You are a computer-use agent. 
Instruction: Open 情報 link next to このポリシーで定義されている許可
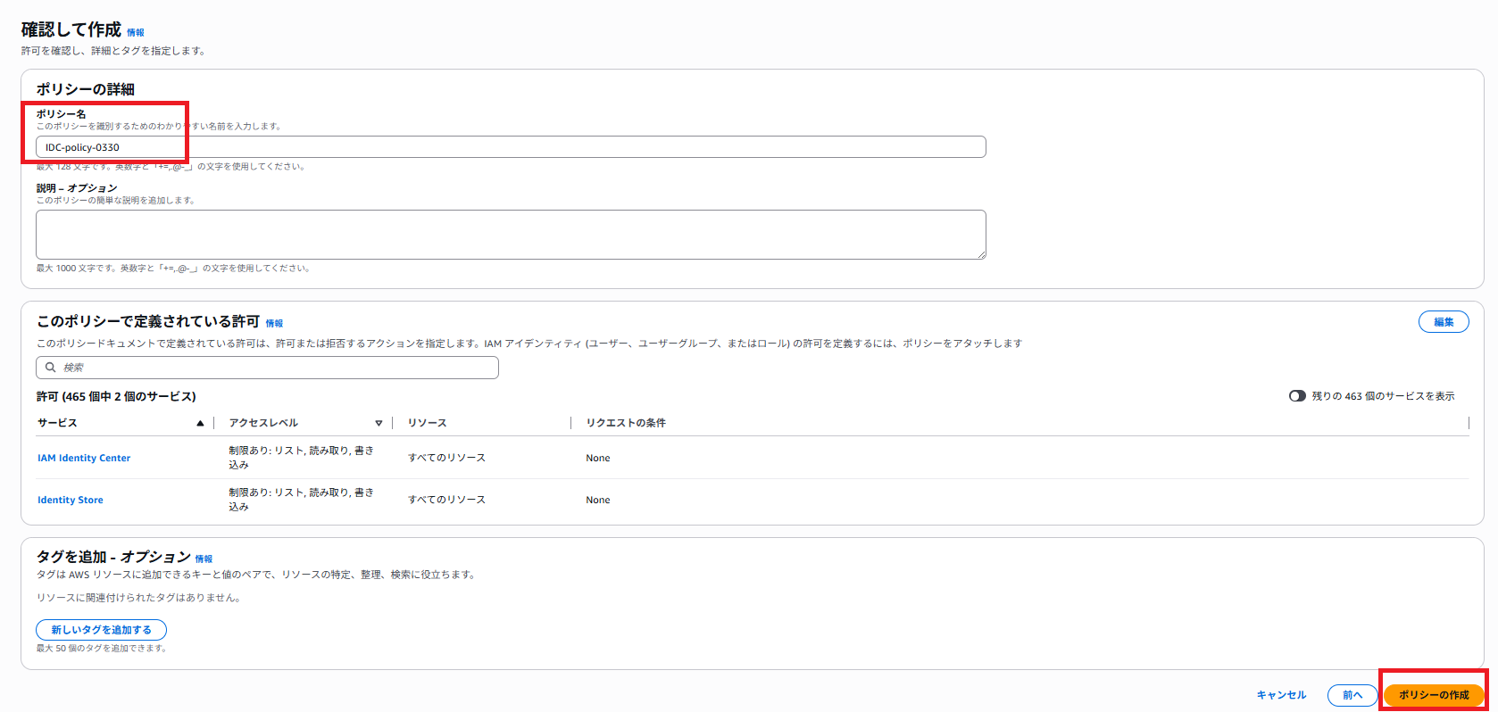[274, 324]
